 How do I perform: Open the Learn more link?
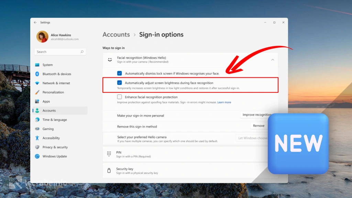(x=224, y=102)
